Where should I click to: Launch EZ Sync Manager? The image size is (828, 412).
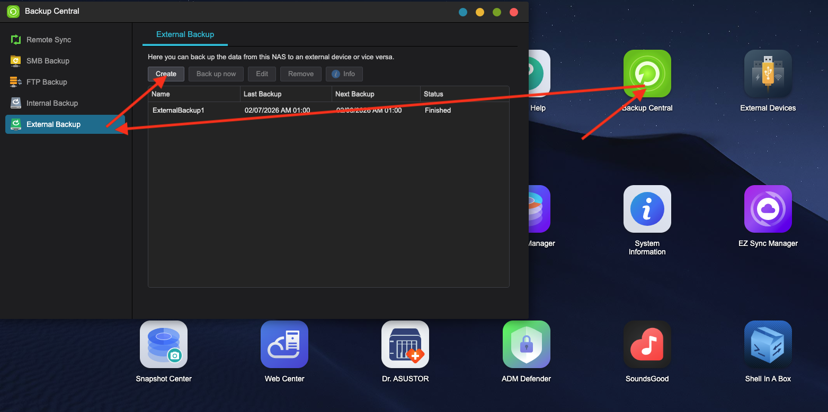pyautogui.click(x=768, y=208)
